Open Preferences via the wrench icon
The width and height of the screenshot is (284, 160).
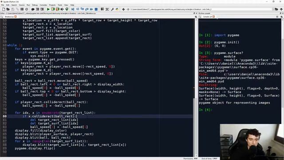point(112,9)
